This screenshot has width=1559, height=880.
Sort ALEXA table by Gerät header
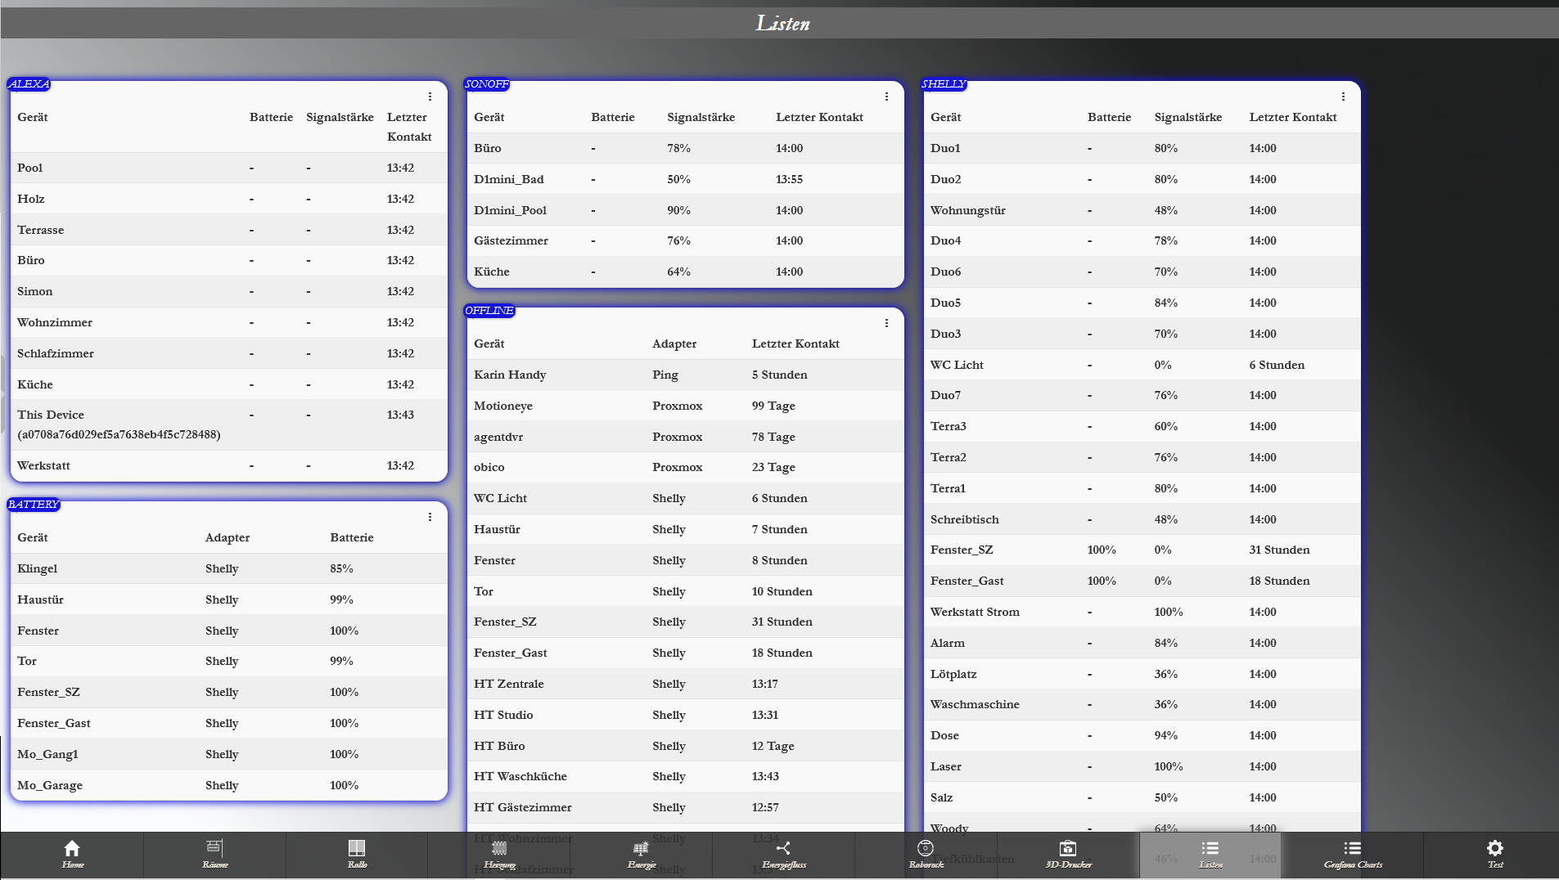point(33,117)
